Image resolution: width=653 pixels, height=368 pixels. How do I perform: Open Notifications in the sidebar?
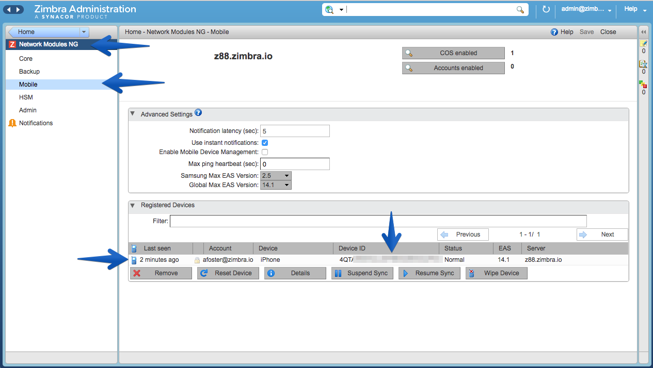coord(36,123)
